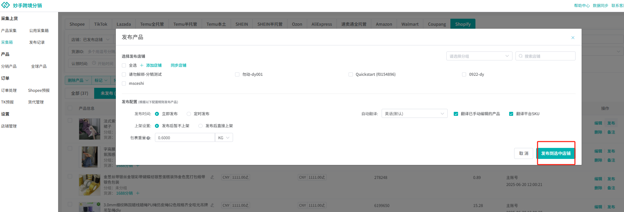The image size is (624, 212).
Task: Click the edit pencil next to 3.0mm细纹韩国蜡线 title
Action: click(212, 205)
